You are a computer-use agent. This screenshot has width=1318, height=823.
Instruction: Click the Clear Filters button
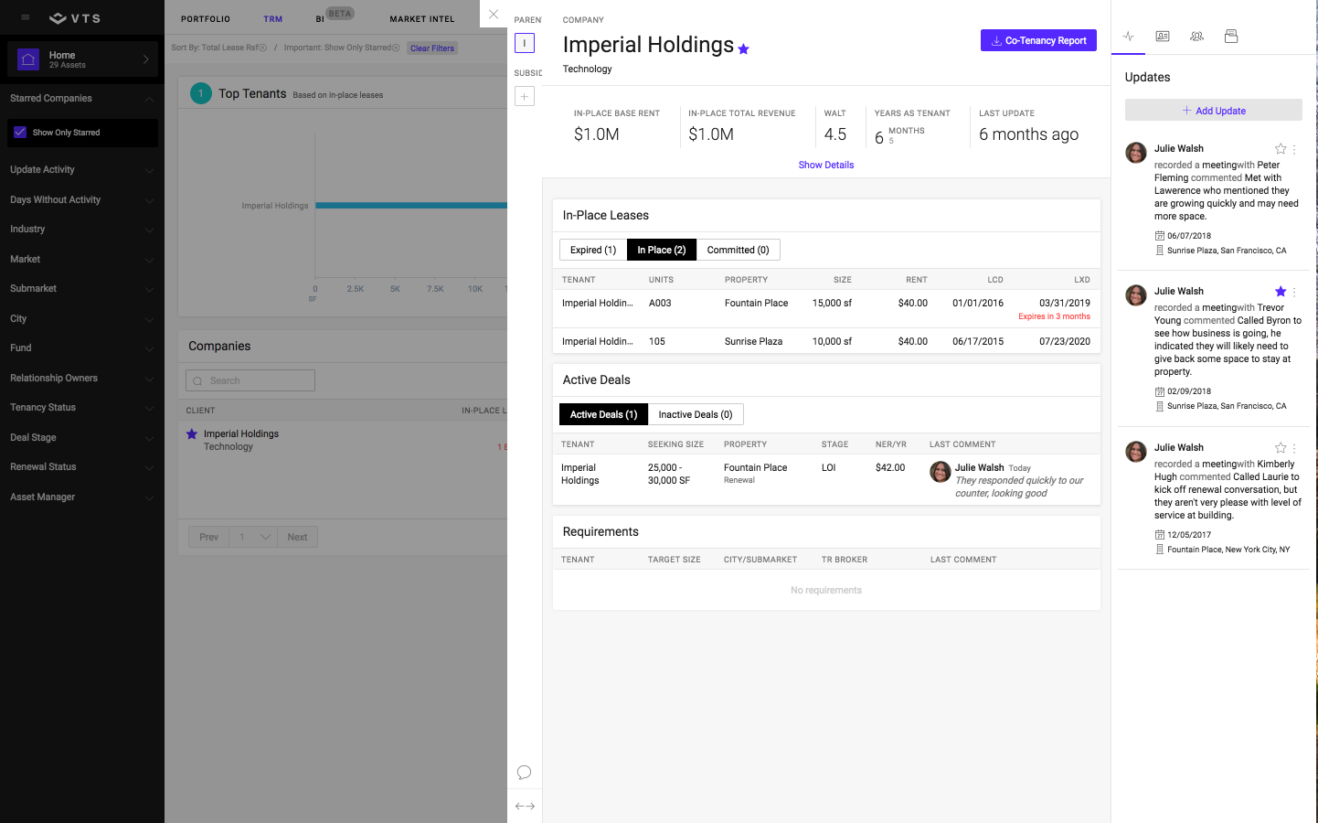tap(432, 48)
